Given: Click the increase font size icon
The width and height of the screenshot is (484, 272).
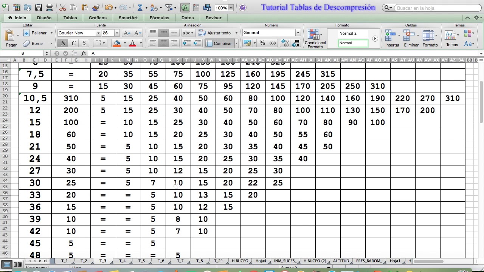Looking at the screenshot, I should click(127, 33).
